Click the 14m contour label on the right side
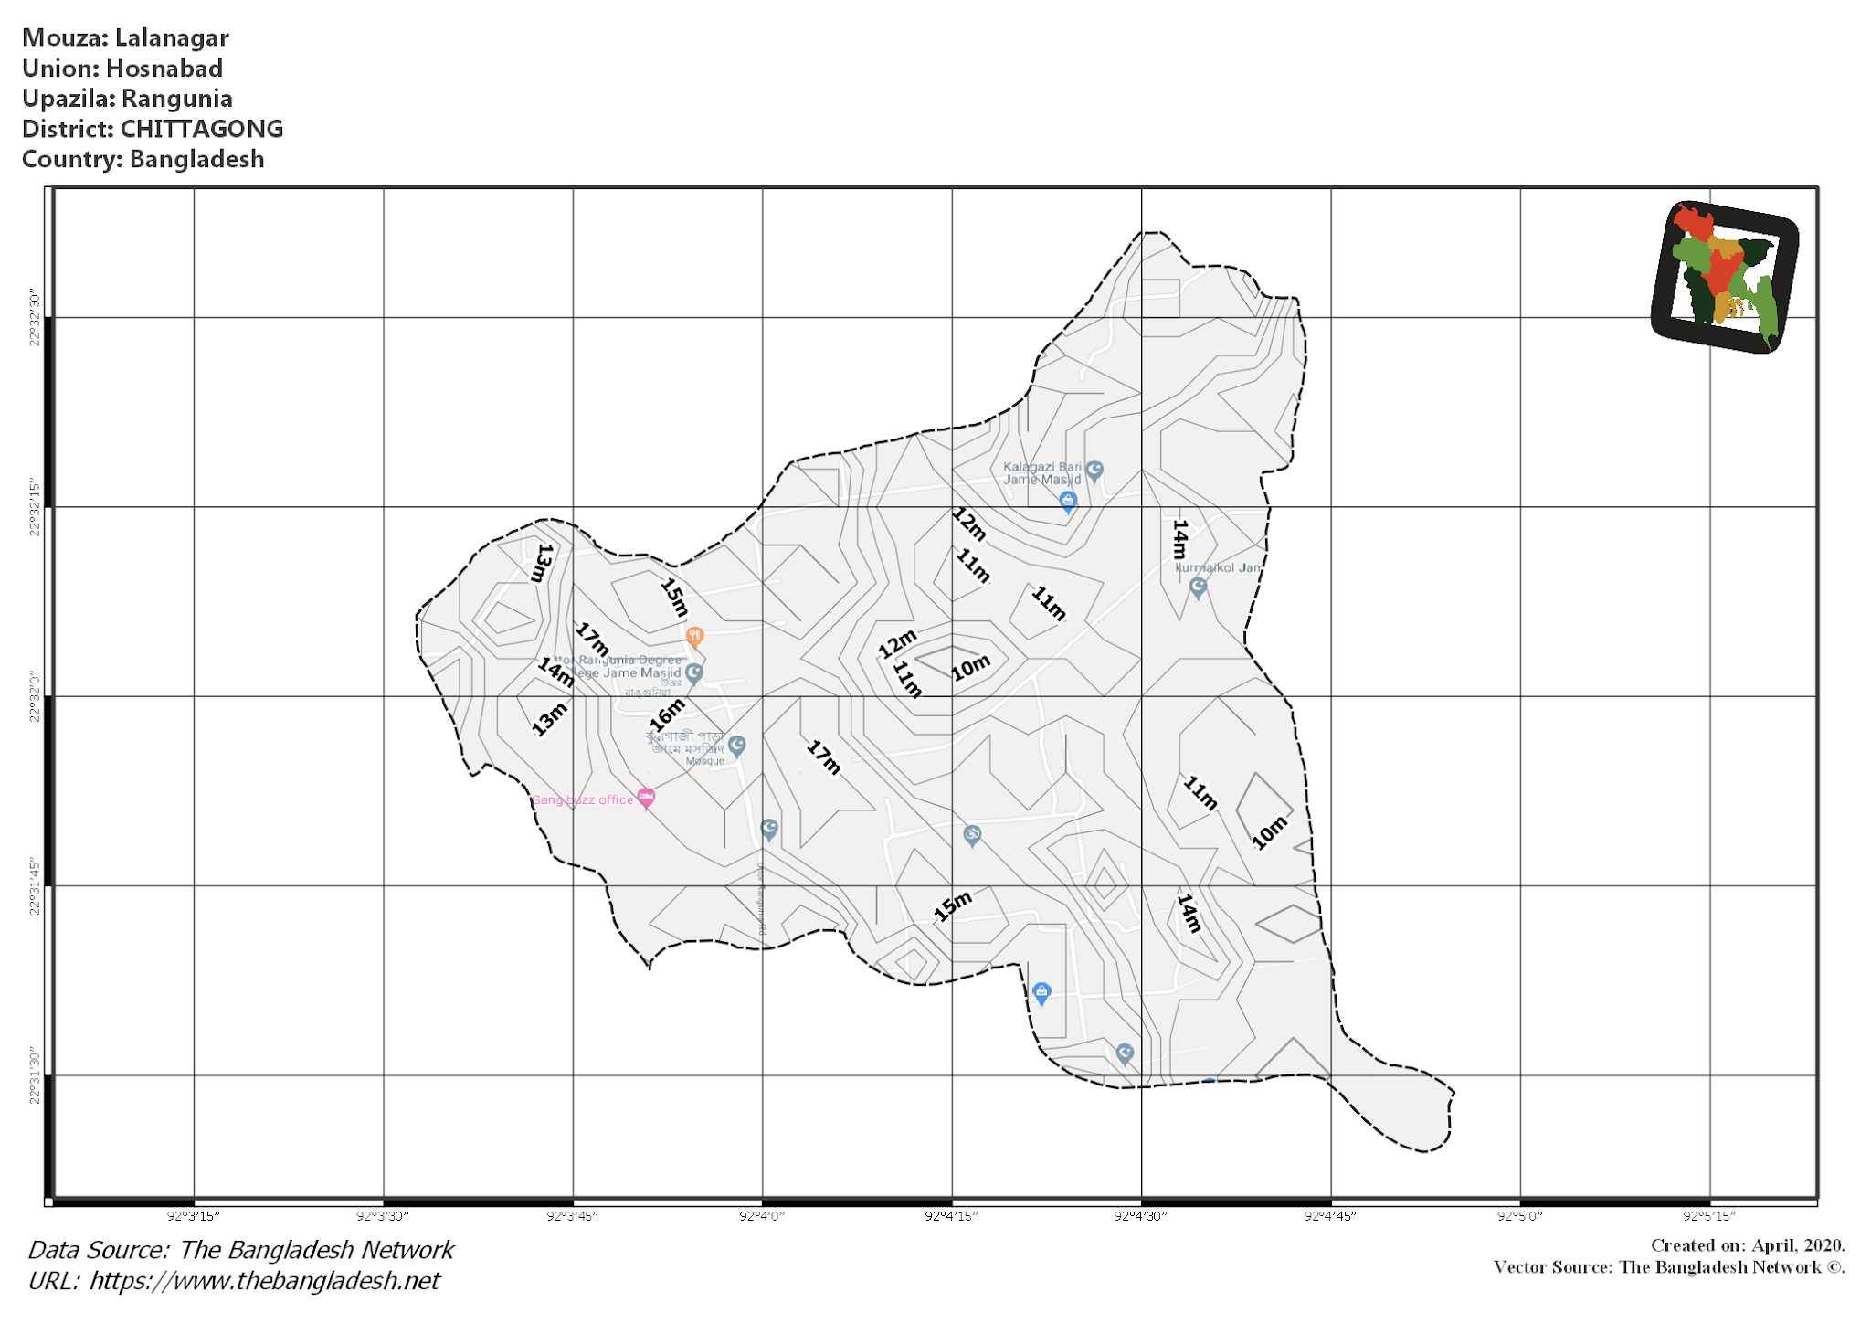The height and width of the screenshot is (1323, 1871). [x=1179, y=541]
